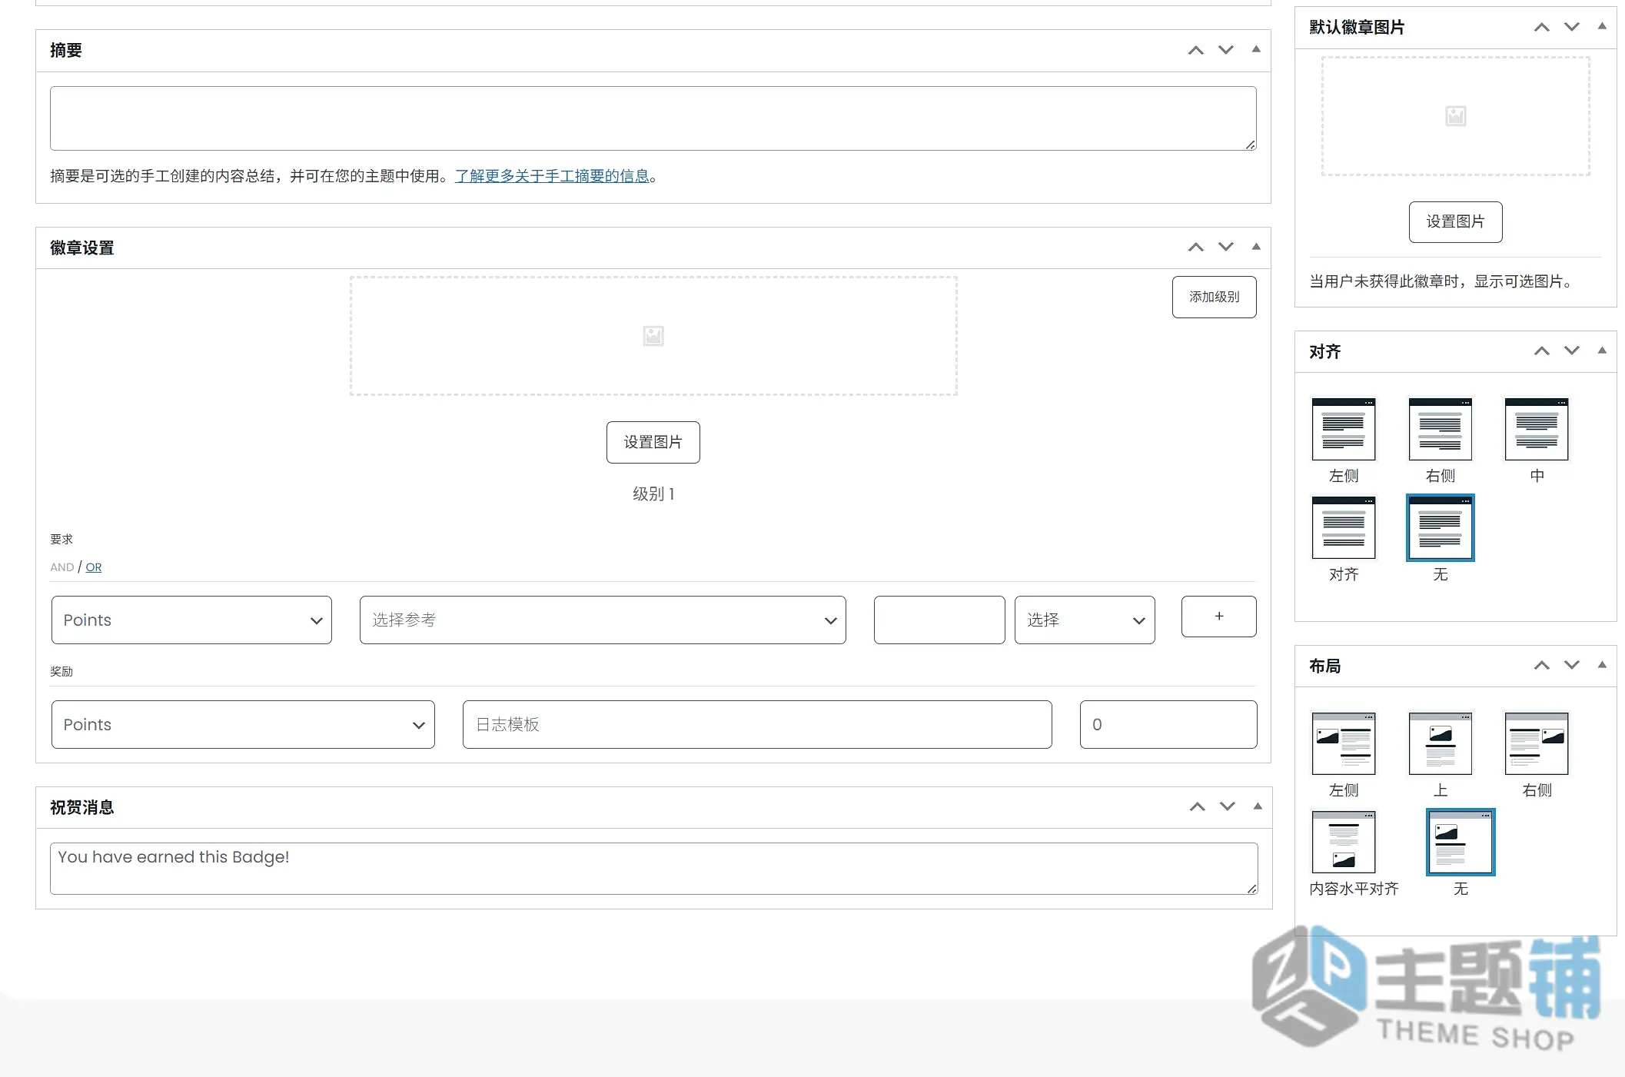Click the AND logic text
The height and width of the screenshot is (1077, 1625).
(62, 567)
